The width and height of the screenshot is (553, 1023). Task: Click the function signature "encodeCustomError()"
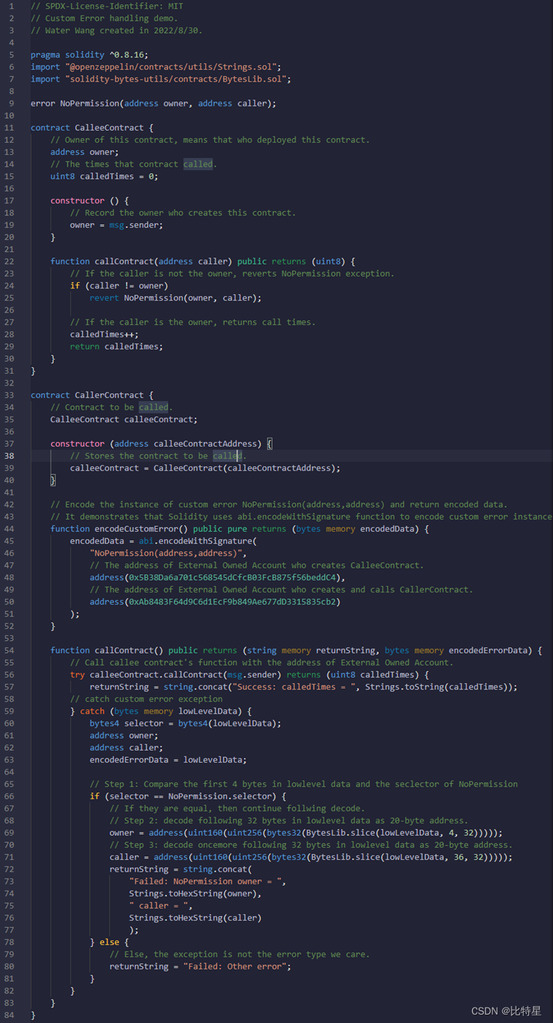pos(141,529)
